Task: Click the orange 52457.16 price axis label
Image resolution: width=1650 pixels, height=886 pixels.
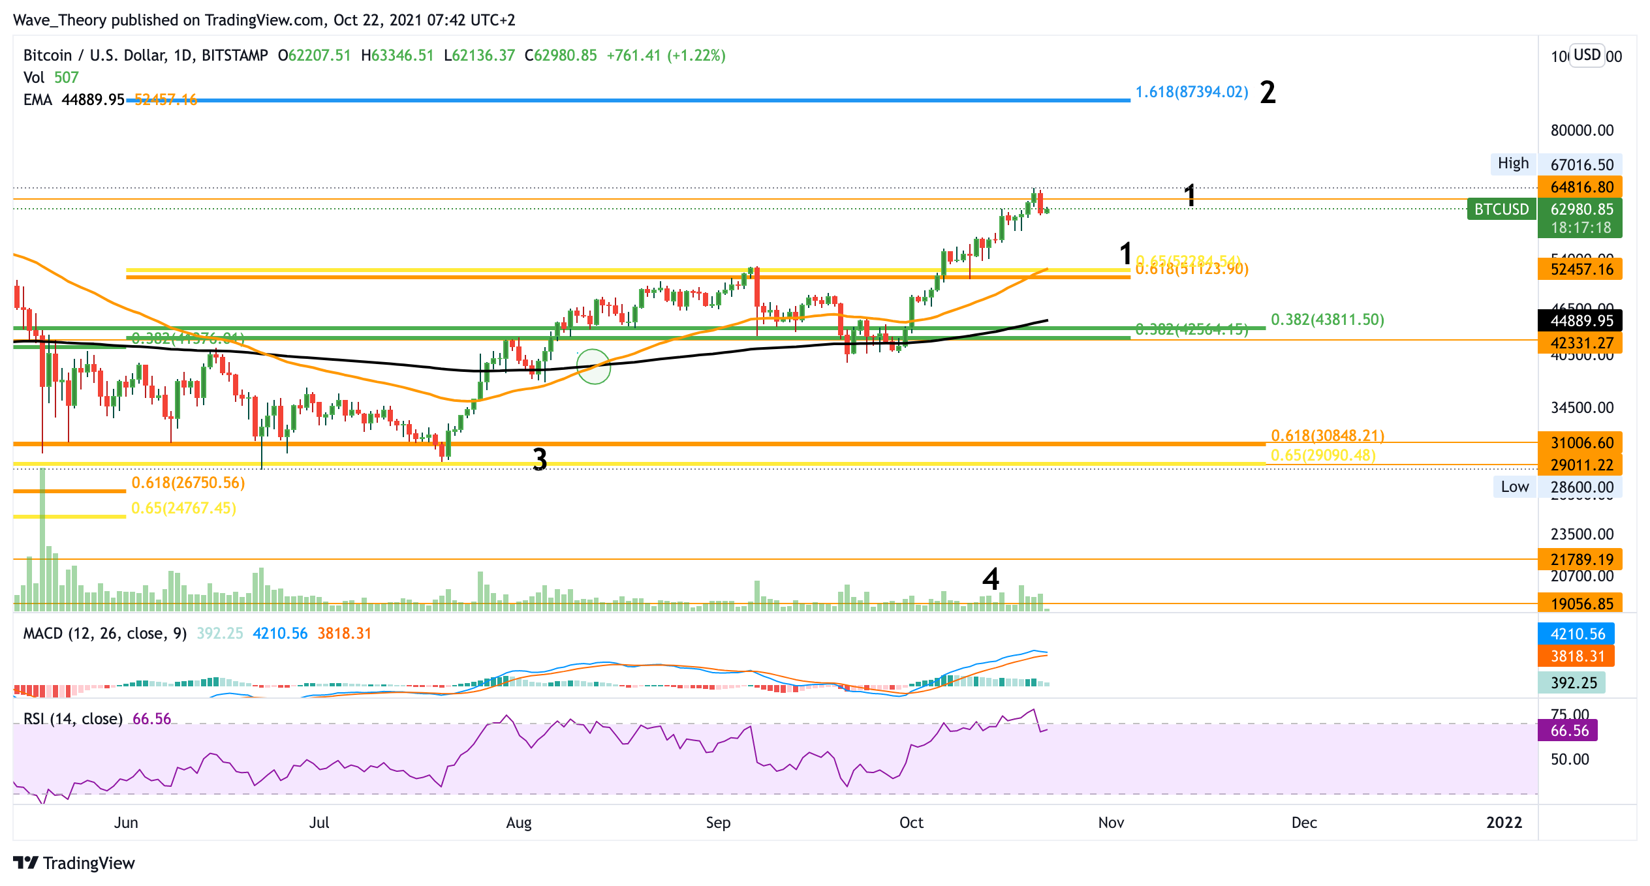Action: pyautogui.click(x=1580, y=269)
